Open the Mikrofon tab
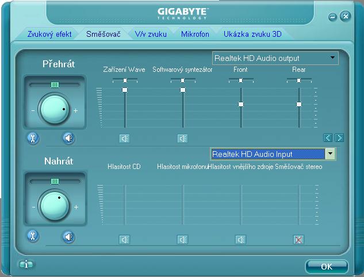Viewport: 364px width, 277px height. 195,34
